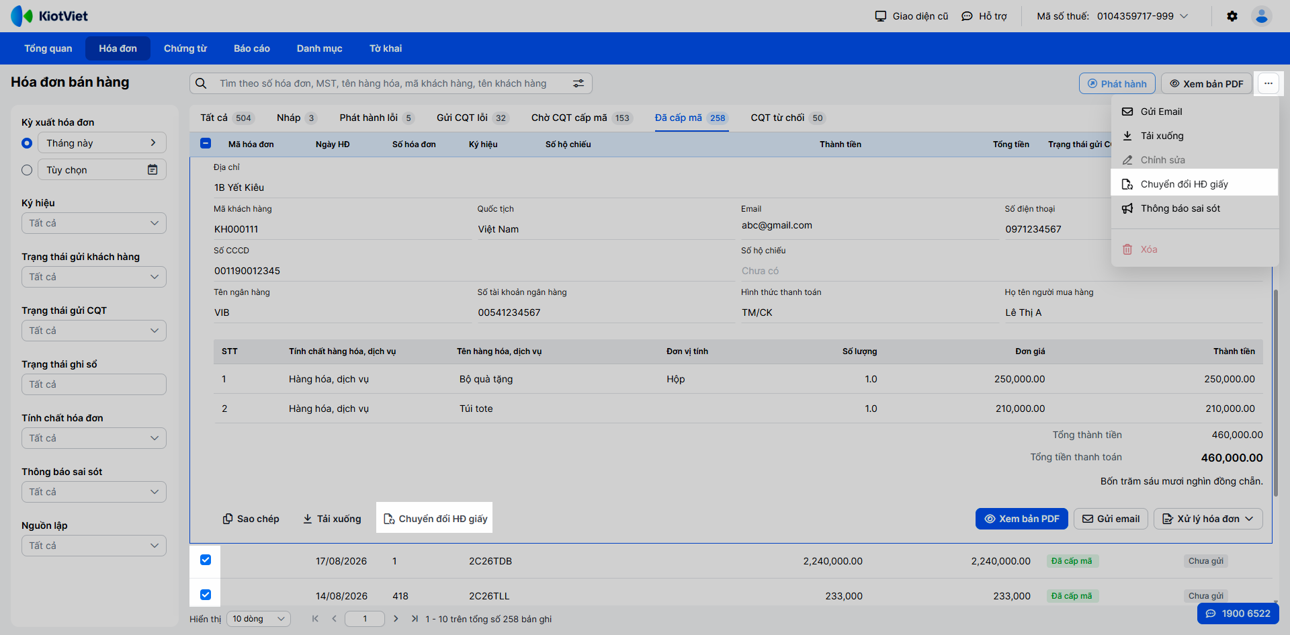Go to next page of records
Viewport: 1290px width, 635px height.
point(396,619)
